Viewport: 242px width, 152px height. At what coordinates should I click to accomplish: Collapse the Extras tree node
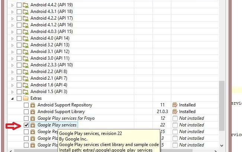click(13, 98)
